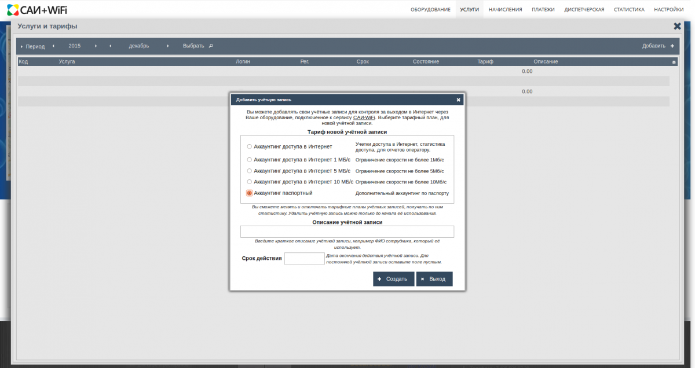This screenshot has width=695, height=368.
Task: Click the search icon next to Выбрать
Action: (x=211, y=46)
